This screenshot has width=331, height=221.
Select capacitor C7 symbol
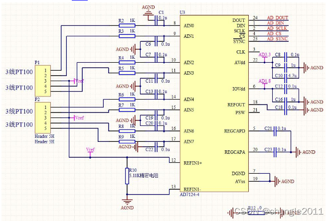point(156,57)
